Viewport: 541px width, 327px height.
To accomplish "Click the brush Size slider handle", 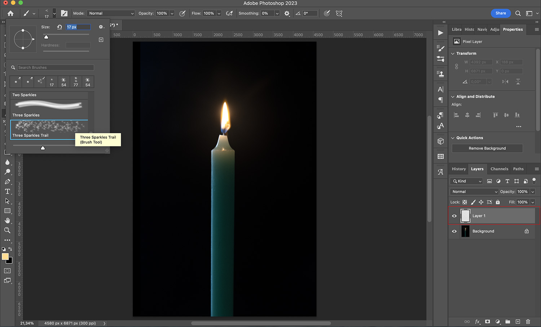I will 46,37.
